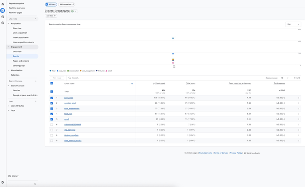
Task: Open the three-dot menu for the first_visit row
Action: pos(299,114)
